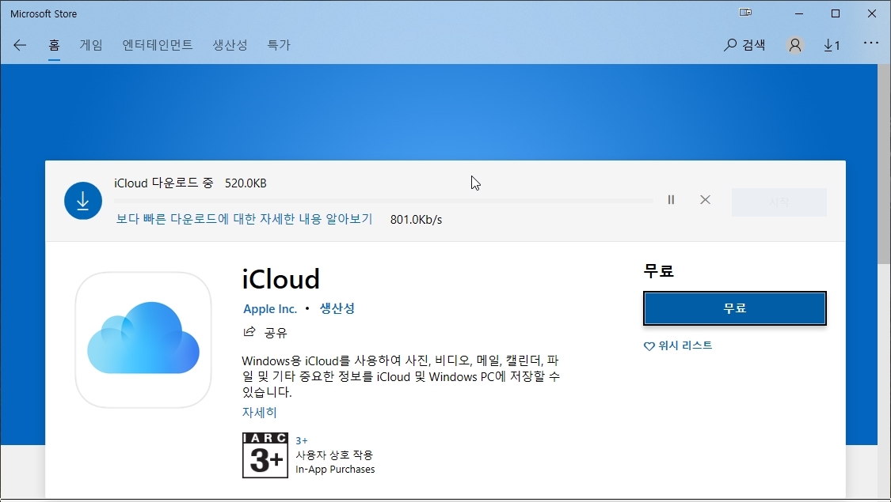Open the user account profile icon

[795, 45]
